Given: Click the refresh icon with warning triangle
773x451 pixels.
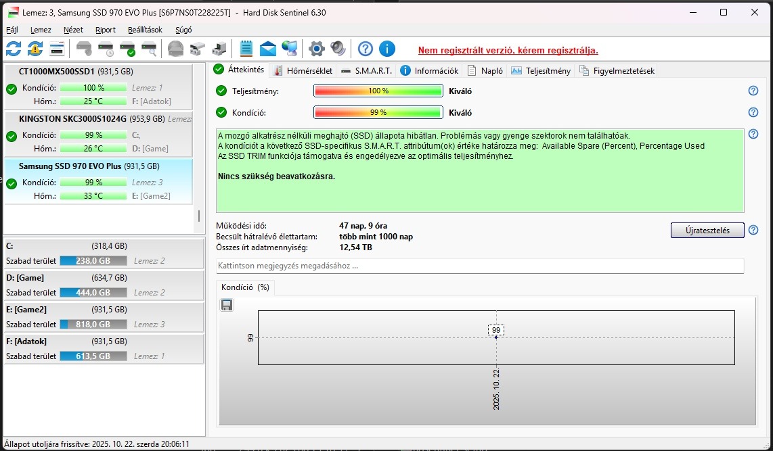Looking at the screenshot, I should [35, 49].
